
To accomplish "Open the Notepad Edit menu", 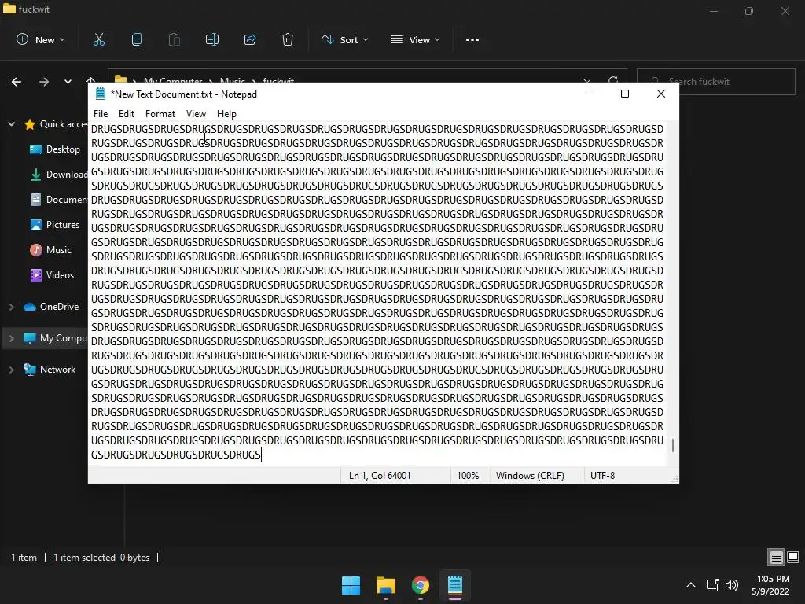I will click(x=127, y=114).
